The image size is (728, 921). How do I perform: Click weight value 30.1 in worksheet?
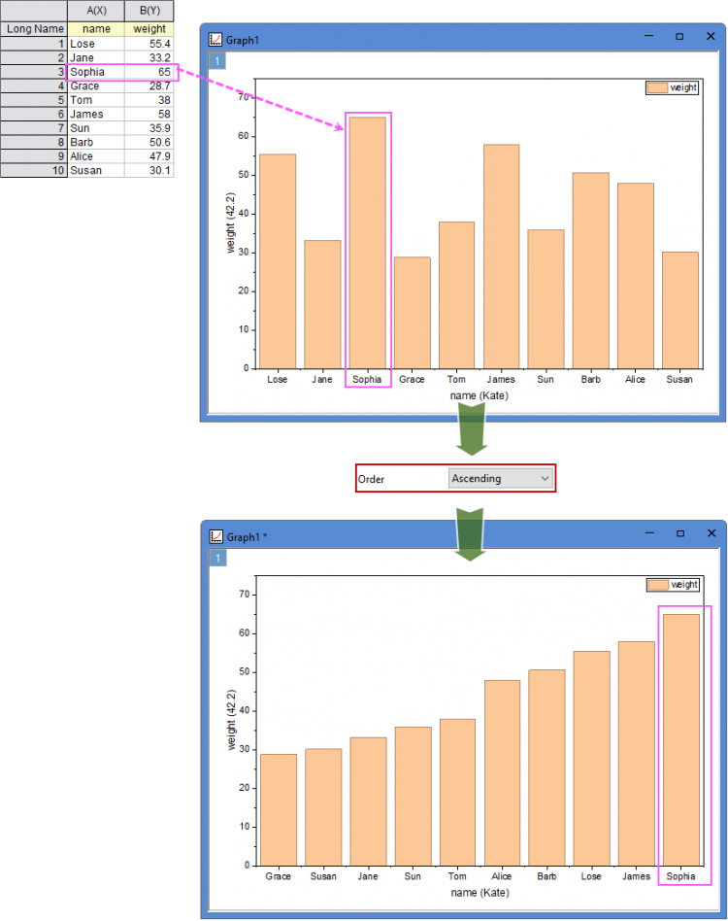point(149,170)
